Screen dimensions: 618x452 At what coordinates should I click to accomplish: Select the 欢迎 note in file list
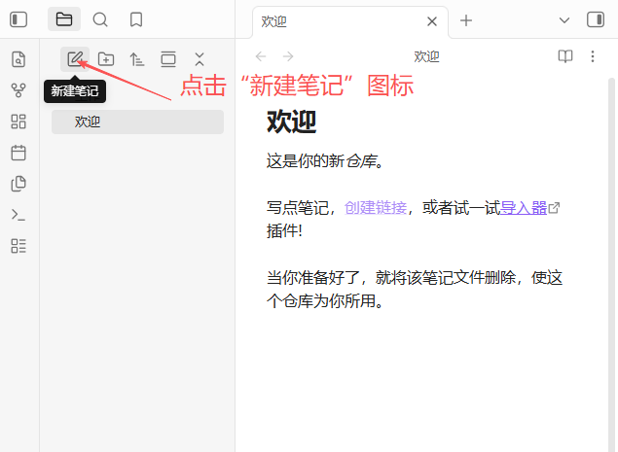click(x=137, y=122)
